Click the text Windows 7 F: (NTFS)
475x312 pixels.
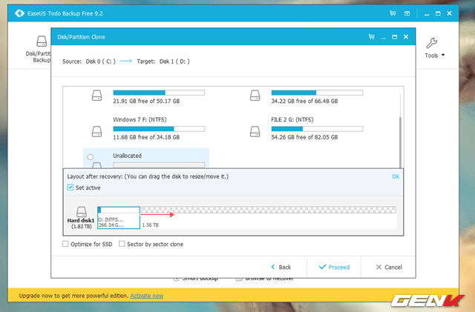point(140,119)
